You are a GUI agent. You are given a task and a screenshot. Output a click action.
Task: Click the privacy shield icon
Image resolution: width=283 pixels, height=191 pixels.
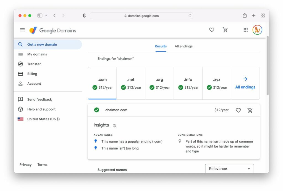click(x=84, y=16)
